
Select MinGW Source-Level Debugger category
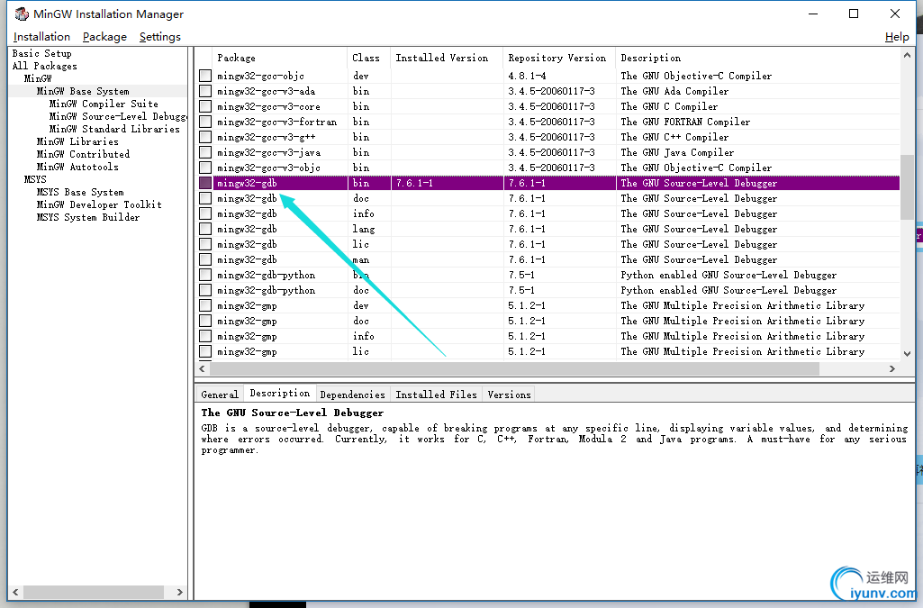point(118,116)
